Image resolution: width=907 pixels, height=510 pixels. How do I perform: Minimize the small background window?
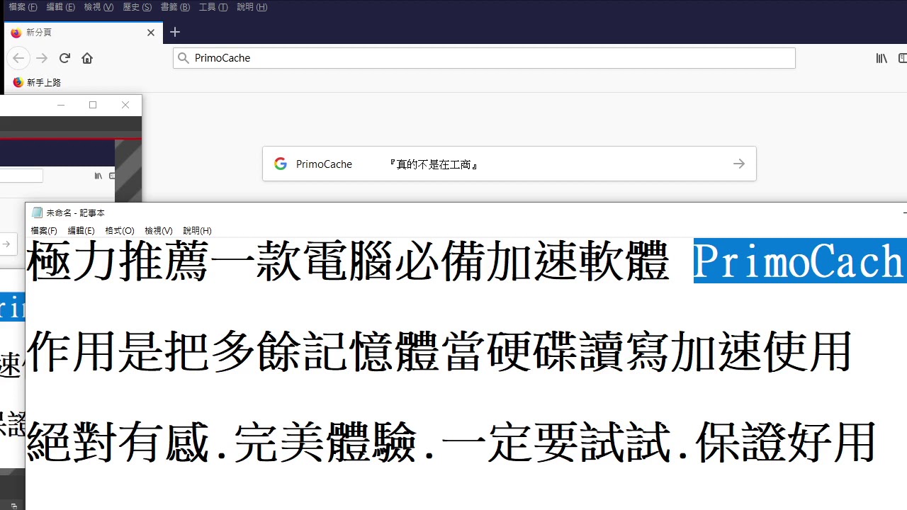pyautogui.click(x=61, y=105)
